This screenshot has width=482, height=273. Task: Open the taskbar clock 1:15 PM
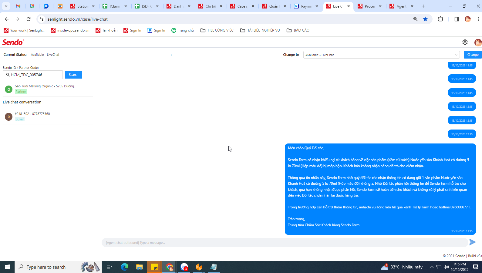[460, 267]
